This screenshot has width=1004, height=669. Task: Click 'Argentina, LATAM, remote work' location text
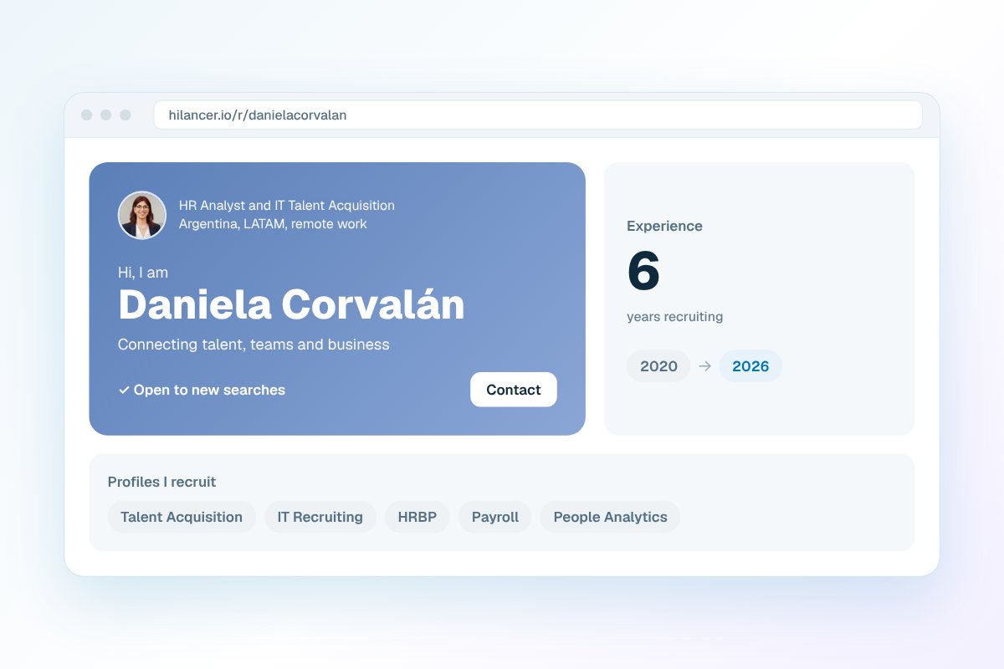273,224
